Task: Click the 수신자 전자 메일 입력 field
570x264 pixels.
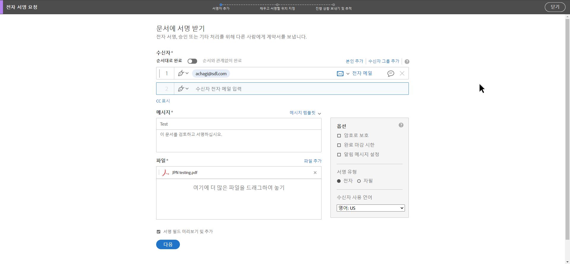Action: (x=300, y=89)
